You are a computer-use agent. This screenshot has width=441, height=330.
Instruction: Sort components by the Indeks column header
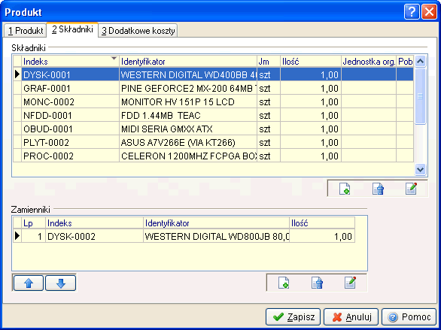coord(70,62)
